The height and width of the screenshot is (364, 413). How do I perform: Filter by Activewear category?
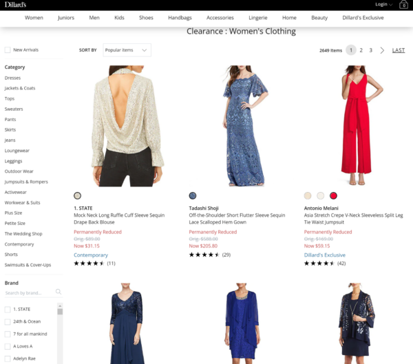(x=16, y=192)
